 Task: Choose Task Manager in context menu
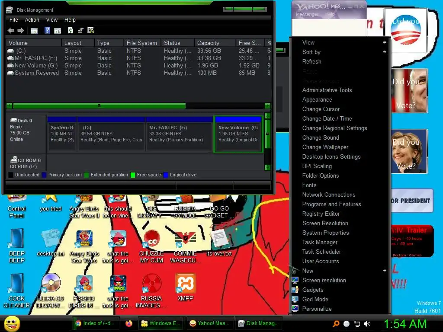(340, 242)
